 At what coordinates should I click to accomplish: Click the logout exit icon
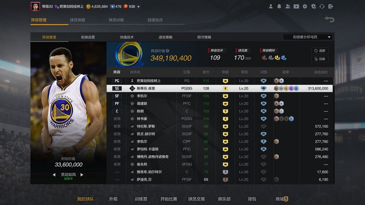(x=331, y=6)
